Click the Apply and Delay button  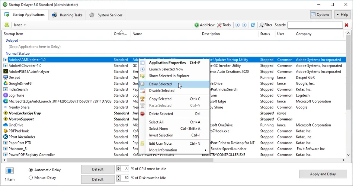click(x=322, y=174)
